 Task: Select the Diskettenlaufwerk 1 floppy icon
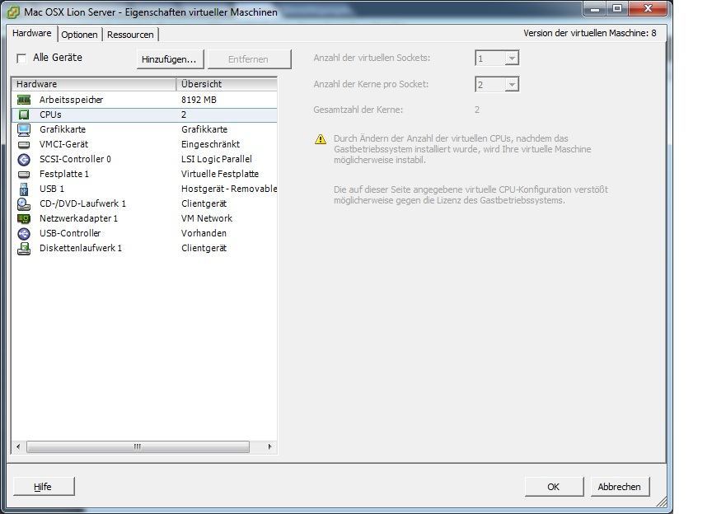(24, 249)
